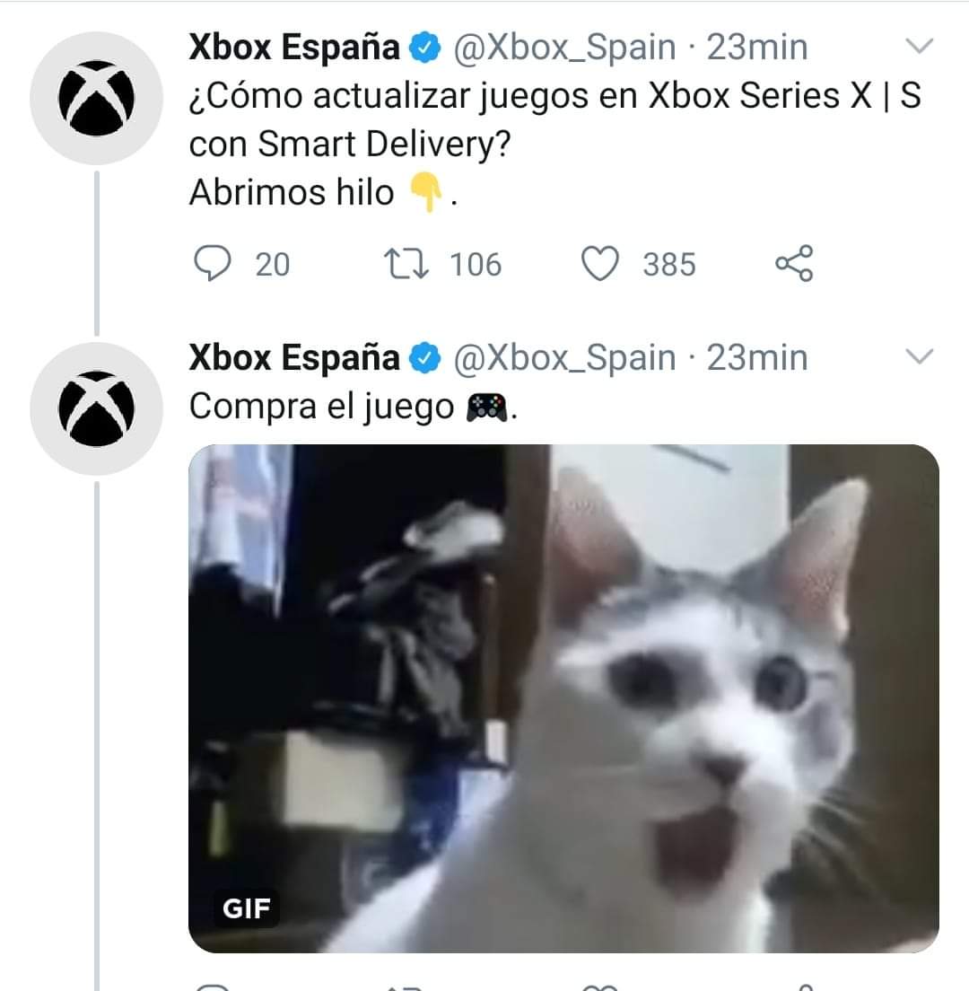The height and width of the screenshot is (991, 969).
Task: Click the 23min timestamp on first tweet
Action: [756, 48]
